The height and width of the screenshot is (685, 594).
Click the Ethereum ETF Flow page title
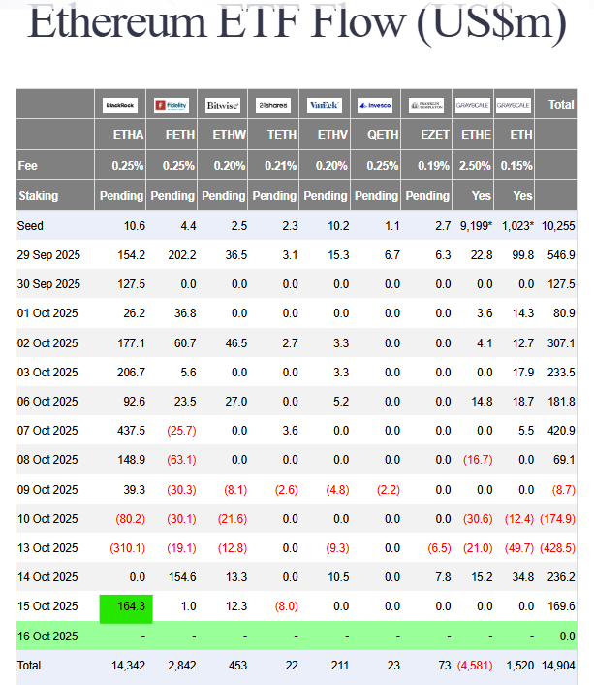[297, 21]
